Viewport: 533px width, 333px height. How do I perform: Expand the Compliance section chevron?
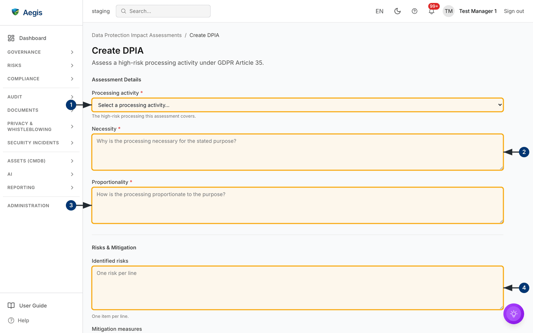tap(72, 79)
